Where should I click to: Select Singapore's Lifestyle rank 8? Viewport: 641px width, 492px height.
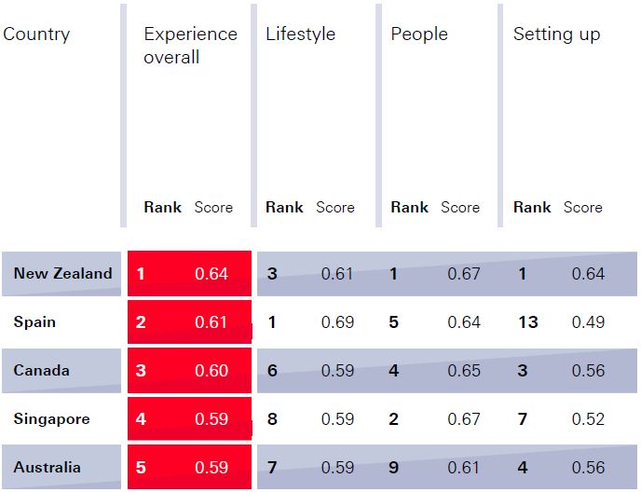coord(272,418)
